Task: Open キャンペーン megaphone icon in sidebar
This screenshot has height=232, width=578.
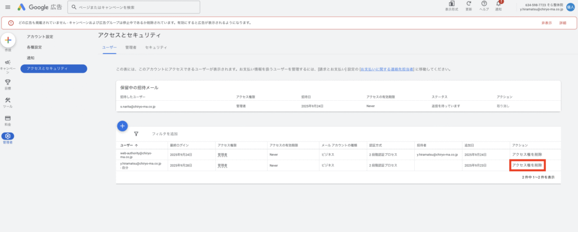Action: tap(8, 64)
